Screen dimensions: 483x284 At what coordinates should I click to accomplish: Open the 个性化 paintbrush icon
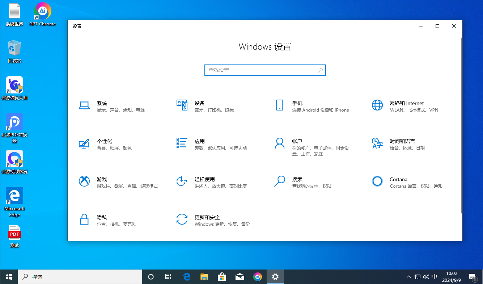tap(84, 143)
